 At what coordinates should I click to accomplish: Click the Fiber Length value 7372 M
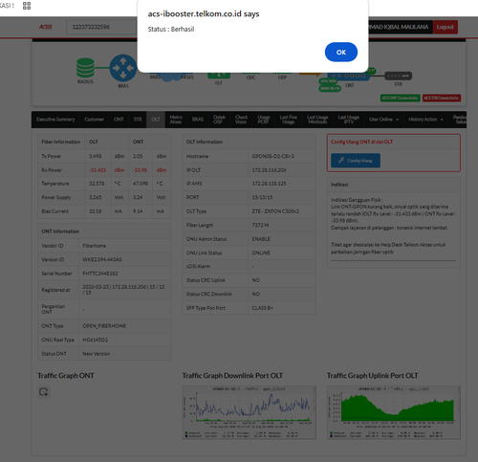(x=260, y=225)
